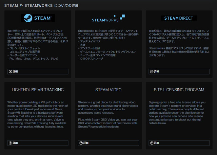Open 詳細 under Lighthouse VR Tracking
The image size is (217, 155).
click(x=38, y=143)
